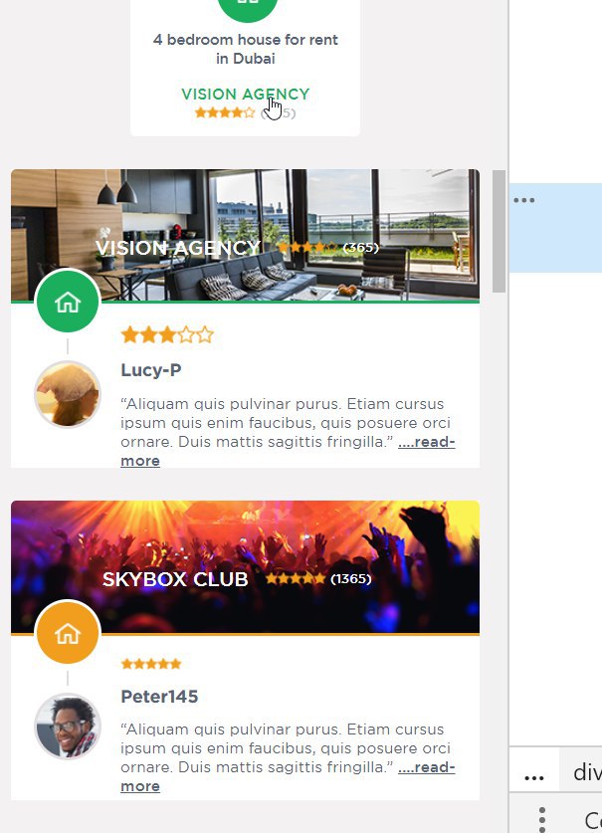Click Peter145's profile avatar
This screenshot has height=833, width=602.
pos(68,727)
